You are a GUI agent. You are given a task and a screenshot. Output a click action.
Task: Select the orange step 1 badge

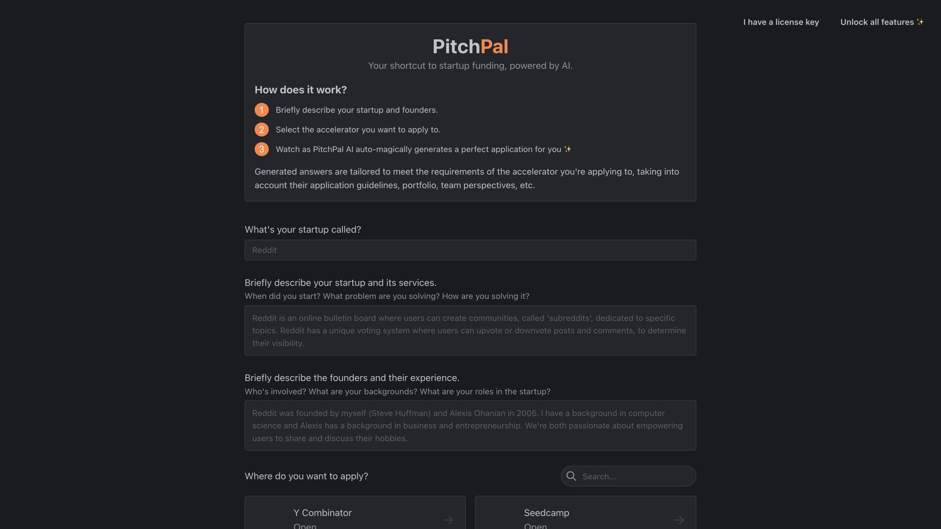(x=262, y=110)
